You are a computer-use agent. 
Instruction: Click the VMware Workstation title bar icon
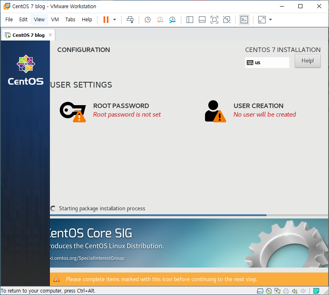[x=7, y=6]
